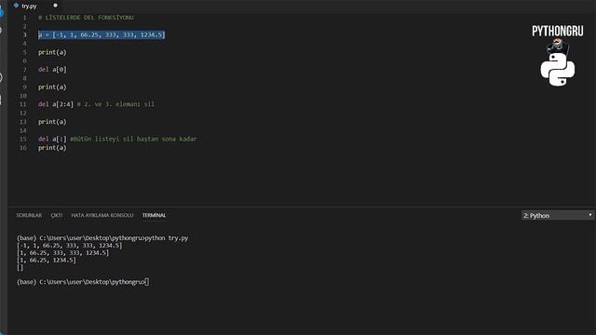Image resolution: width=596 pixels, height=335 pixels.
Task: Click 'del a[2:4]' code on line 11
Action: [x=56, y=104]
